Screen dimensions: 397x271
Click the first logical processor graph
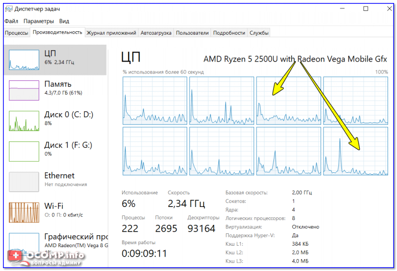tap(155, 101)
